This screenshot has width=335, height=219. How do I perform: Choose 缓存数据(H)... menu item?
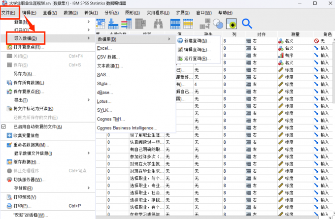click(48, 162)
